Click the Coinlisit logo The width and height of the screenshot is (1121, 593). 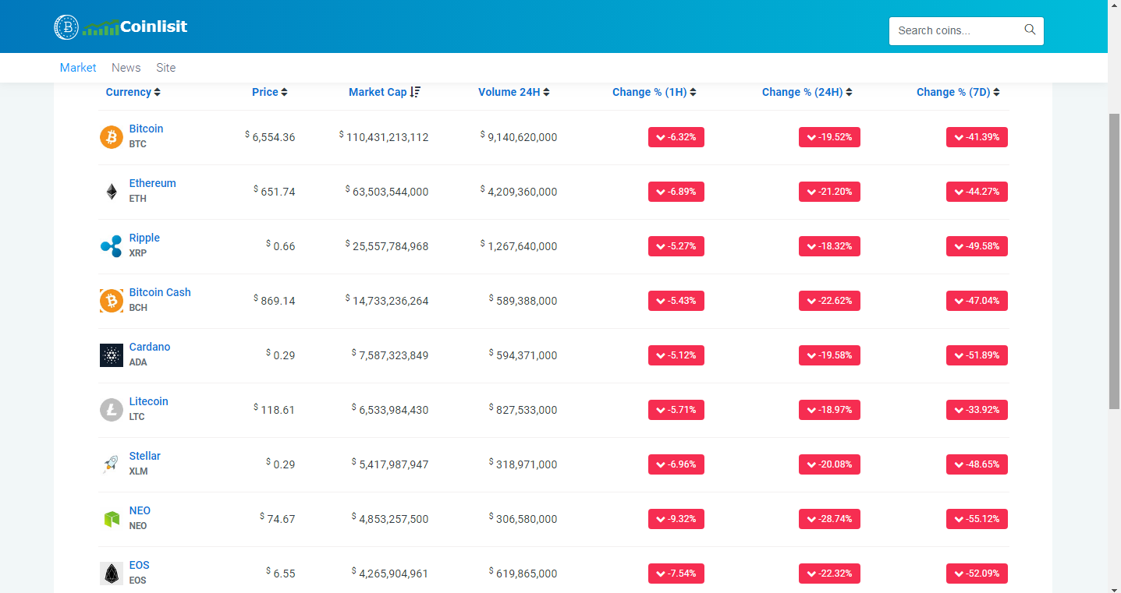click(x=121, y=27)
